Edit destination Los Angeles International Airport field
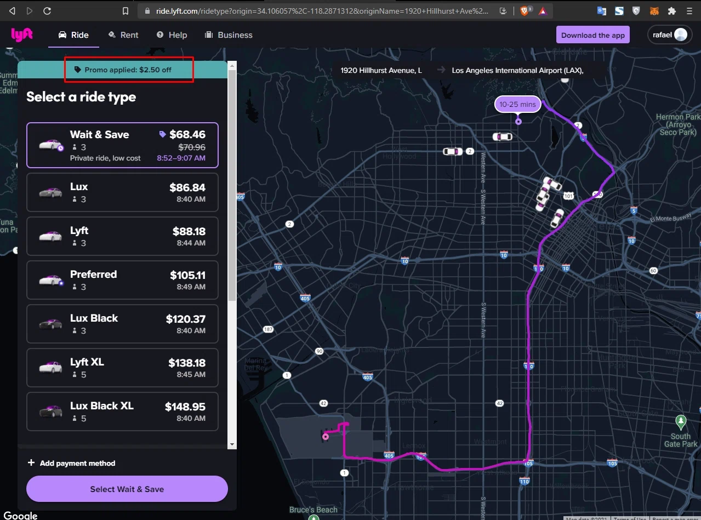This screenshot has height=520, width=701. (518, 70)
